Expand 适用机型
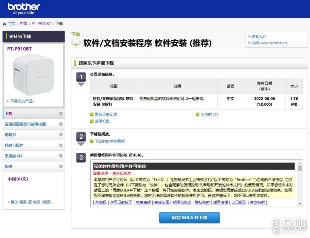The height and width of the screenshot is (238, 310). click(102, 121)
